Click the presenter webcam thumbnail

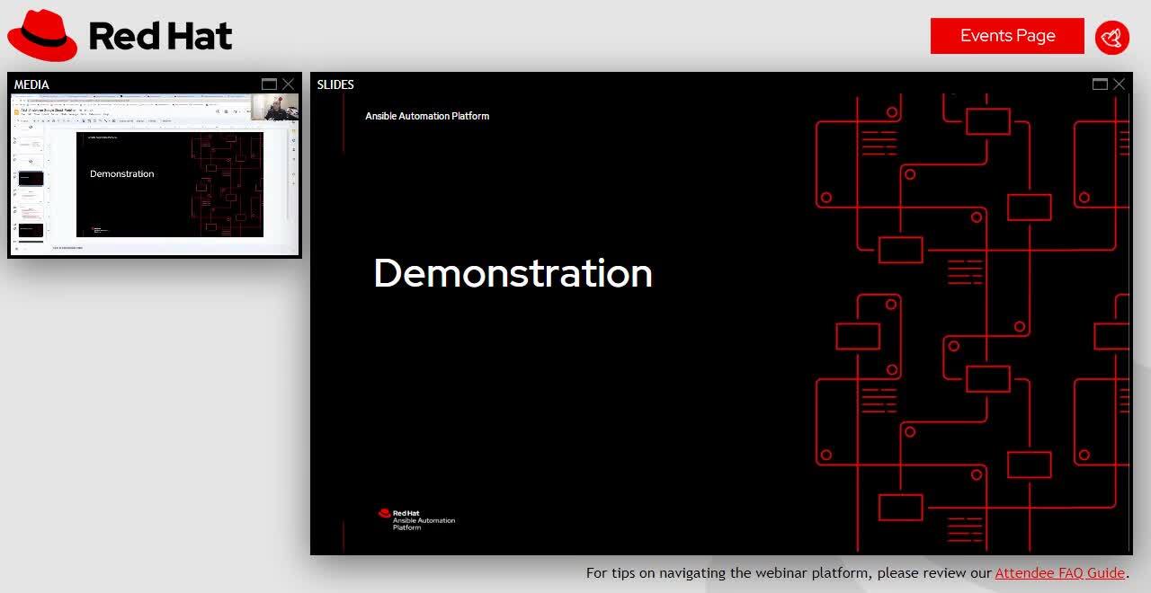point(274,108)
